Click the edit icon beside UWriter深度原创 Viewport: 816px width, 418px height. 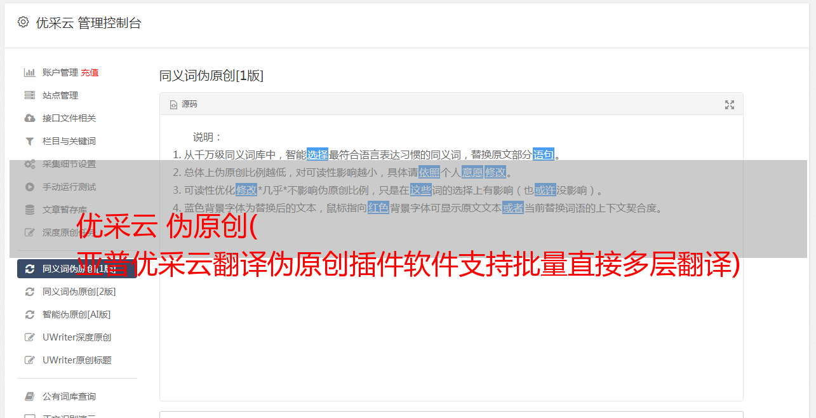(29, 337)
